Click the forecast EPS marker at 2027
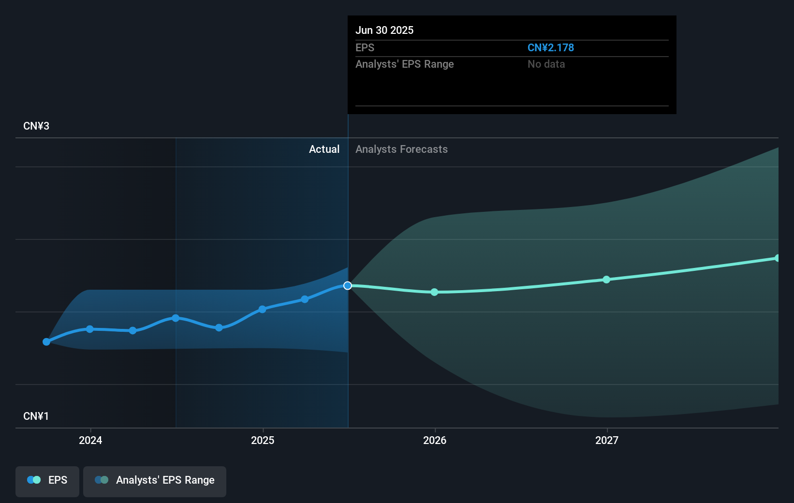The image size is (794, 503). 606,280
